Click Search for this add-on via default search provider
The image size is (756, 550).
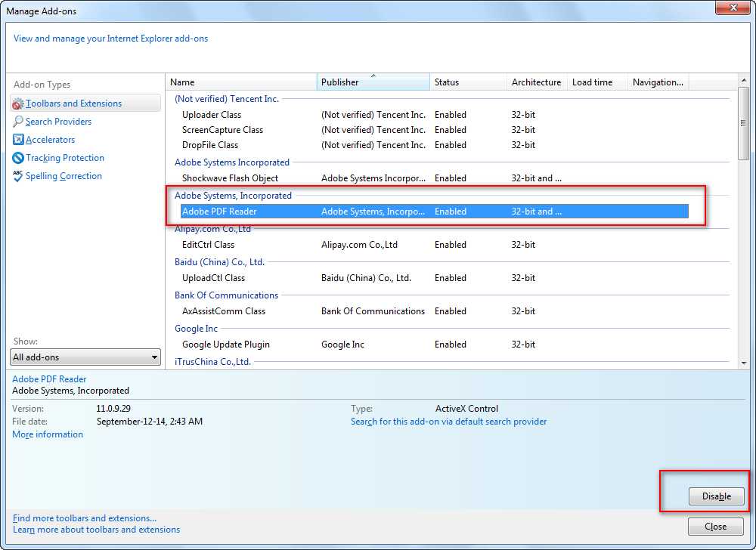448,422
